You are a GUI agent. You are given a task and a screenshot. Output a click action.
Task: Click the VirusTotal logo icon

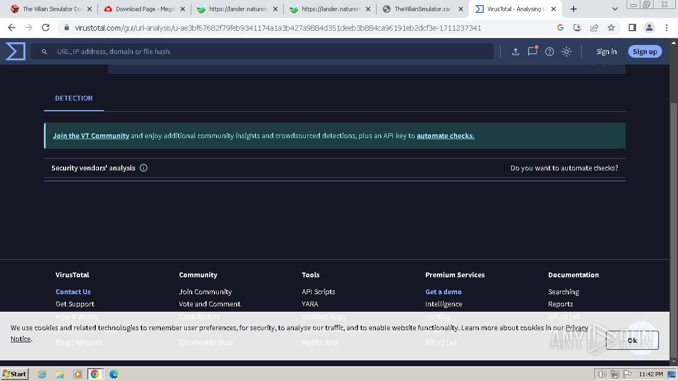point(15,51)
